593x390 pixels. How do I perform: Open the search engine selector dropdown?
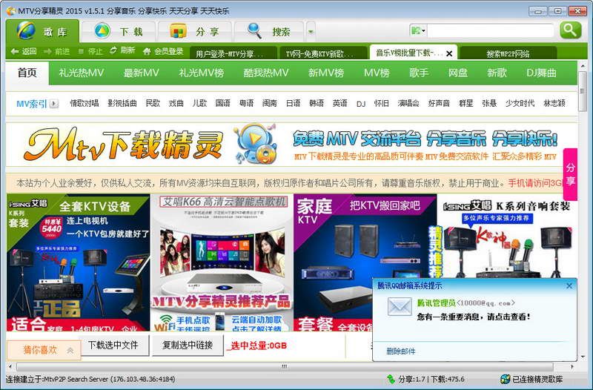(418, 30)
